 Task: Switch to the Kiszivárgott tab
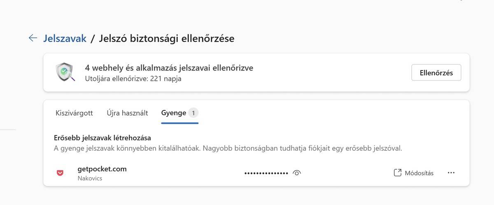74,113
